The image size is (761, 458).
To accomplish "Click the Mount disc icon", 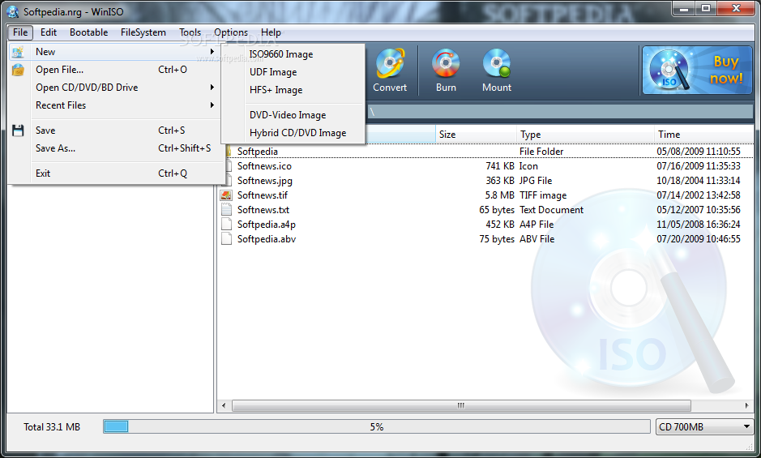I will point(497,63).
